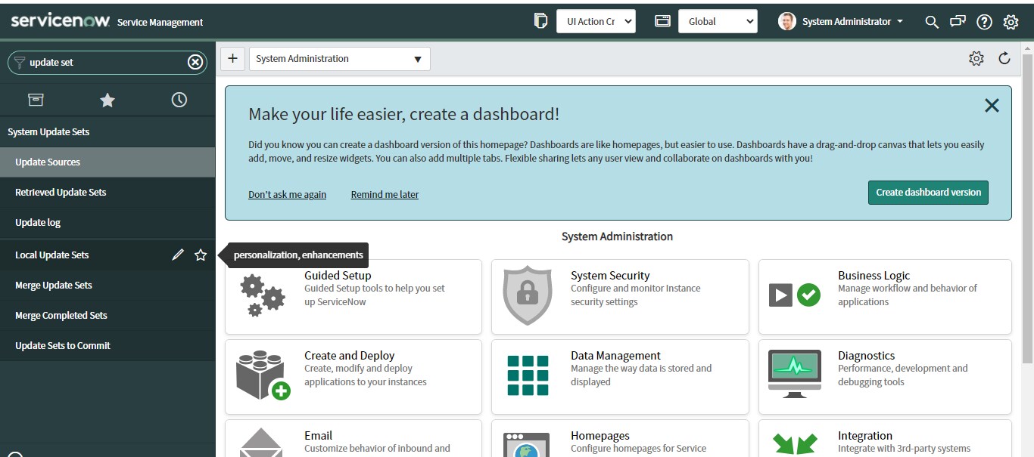Clear the navigator filter text
The height and width of the screenshot is (457, 1034).
tap(195, 62)
